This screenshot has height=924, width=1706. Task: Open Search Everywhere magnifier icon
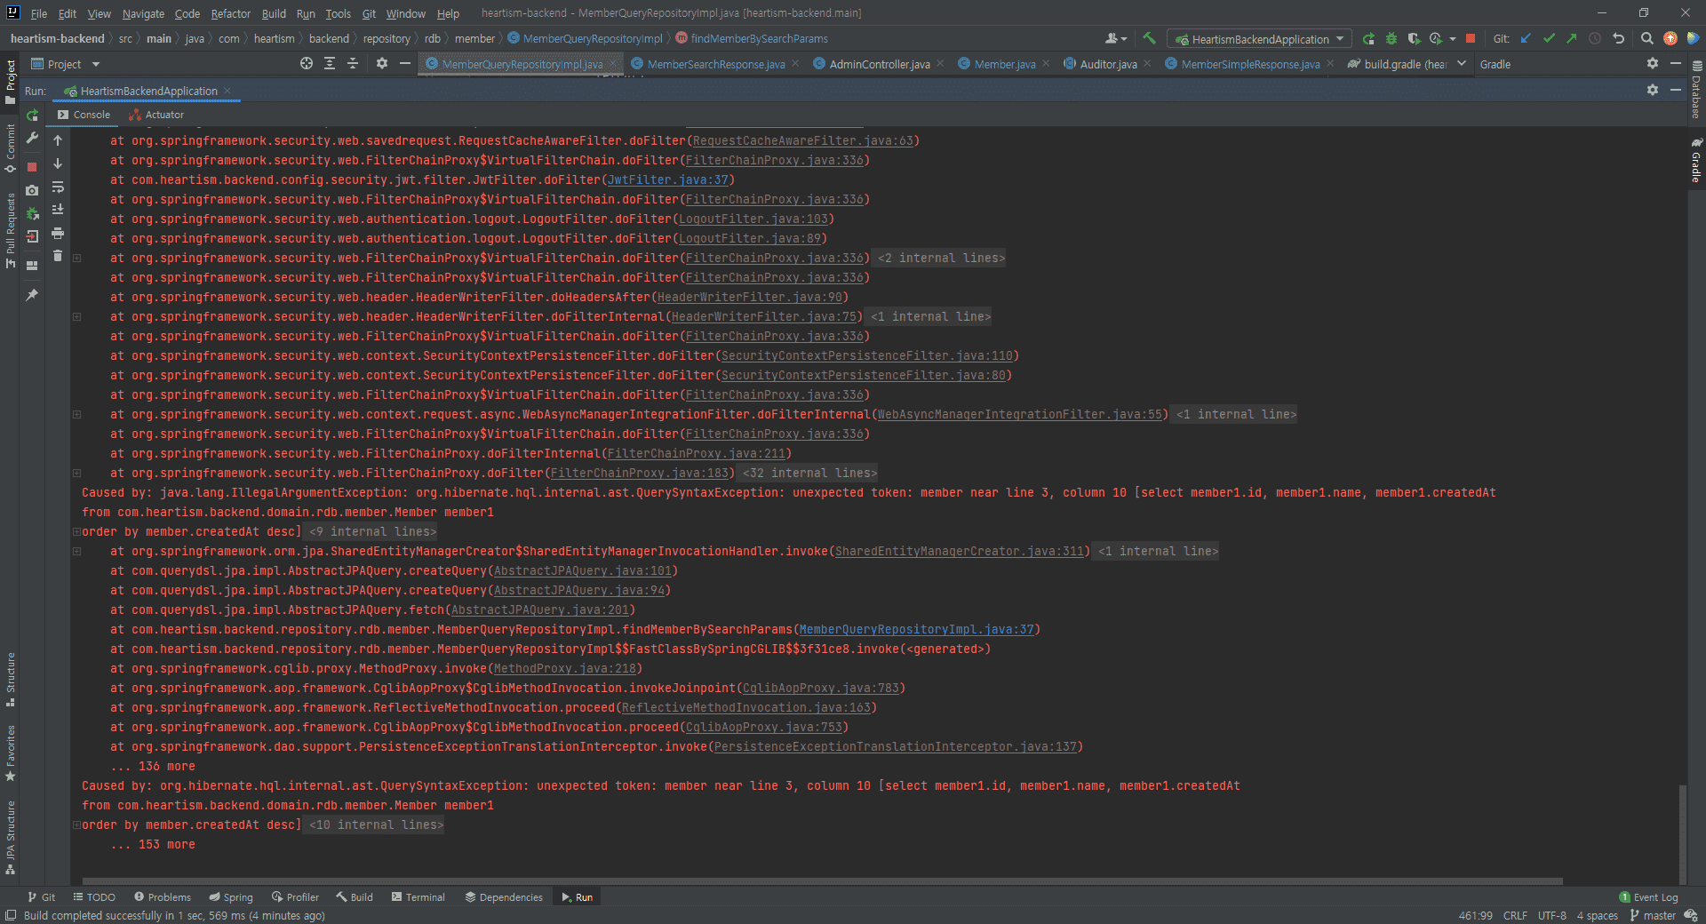click(x=1646, y=38)
